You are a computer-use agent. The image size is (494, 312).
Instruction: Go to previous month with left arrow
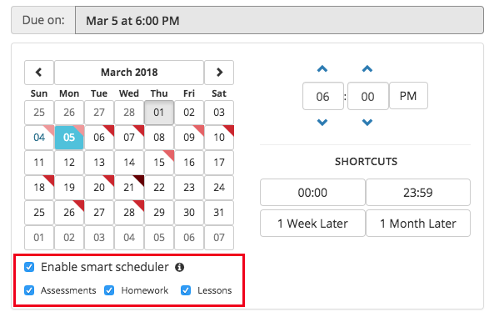(x=39, y=73)
